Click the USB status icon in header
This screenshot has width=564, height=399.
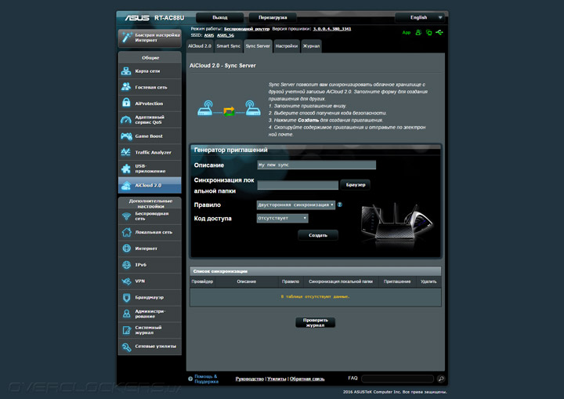pyautogui.click(x=440, y=33)
